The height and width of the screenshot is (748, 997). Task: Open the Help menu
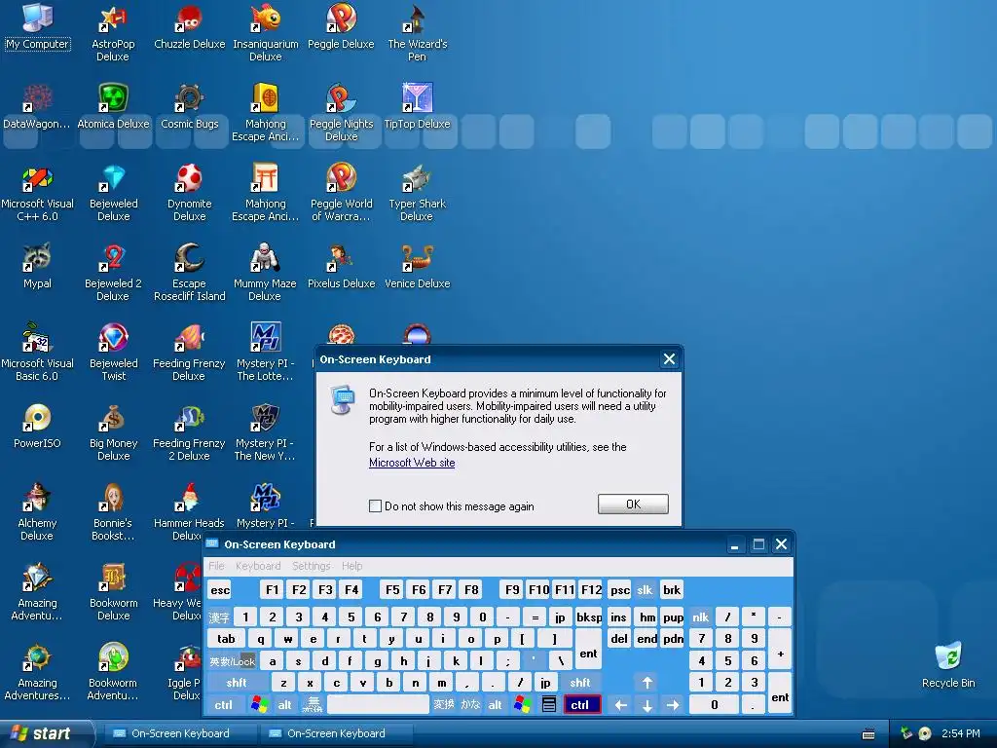(x=352, y=566)
